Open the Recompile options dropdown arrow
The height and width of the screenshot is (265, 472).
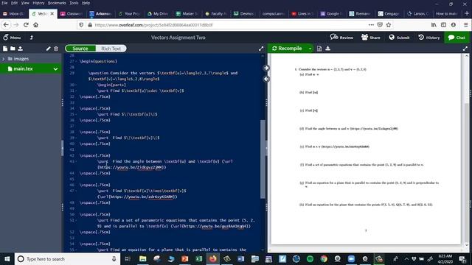click(x=310, y=49)
